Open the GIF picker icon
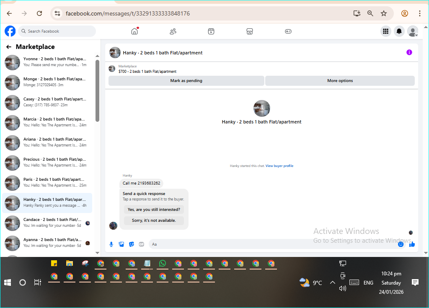The height and width of the screenshot is (308, 429). pos(142,244)
